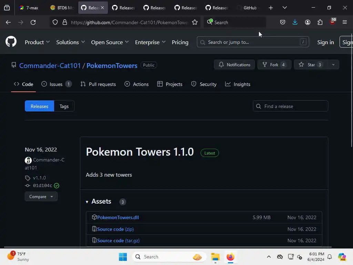
Task: Expand the Product menu
Action: pos(37,42)
